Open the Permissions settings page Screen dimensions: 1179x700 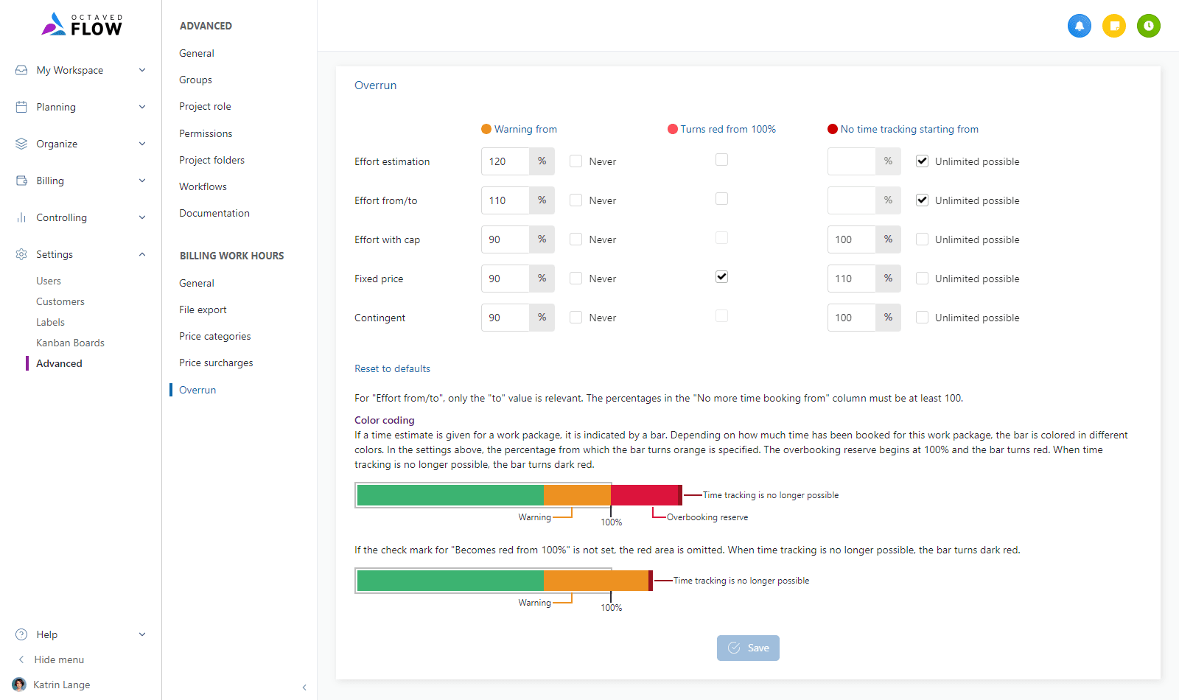pos(206,133)
